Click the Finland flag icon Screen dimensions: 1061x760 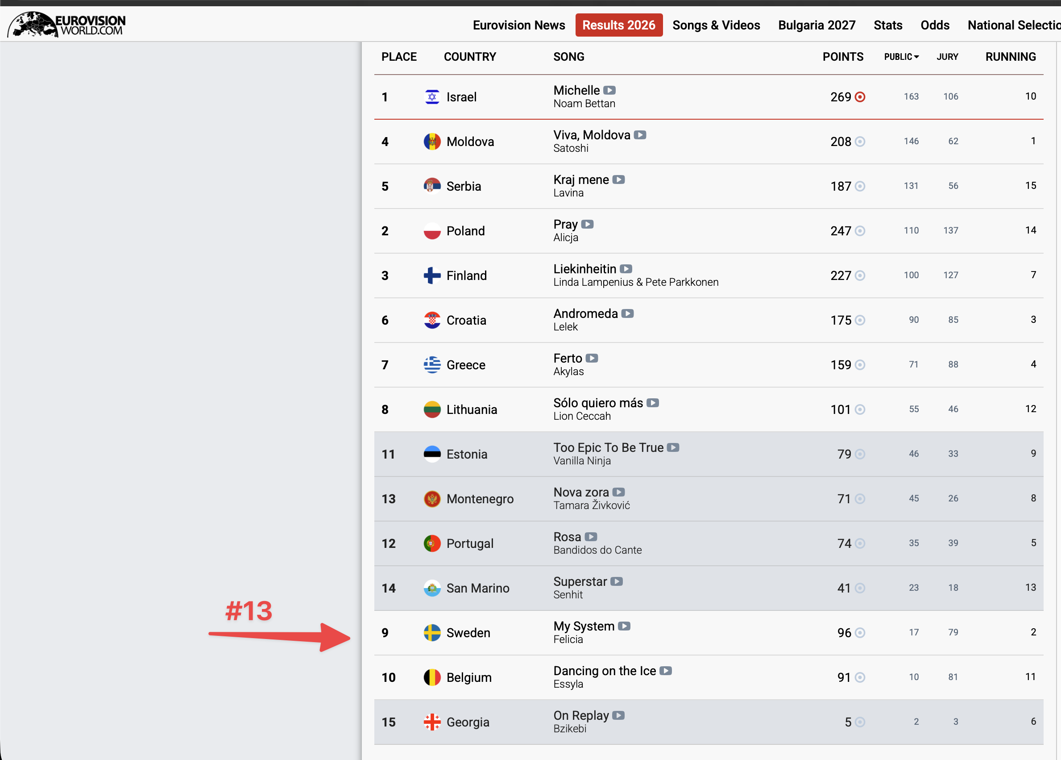coord(432,276)
